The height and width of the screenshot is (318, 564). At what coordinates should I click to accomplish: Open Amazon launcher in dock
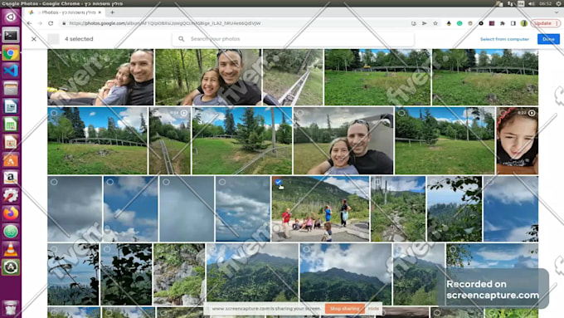coord(11,178)
